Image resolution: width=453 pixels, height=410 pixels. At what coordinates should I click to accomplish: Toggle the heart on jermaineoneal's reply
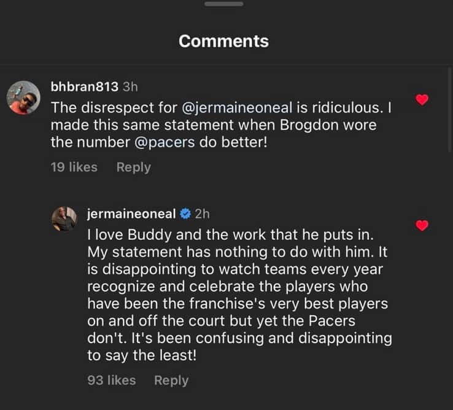[422, 225]
